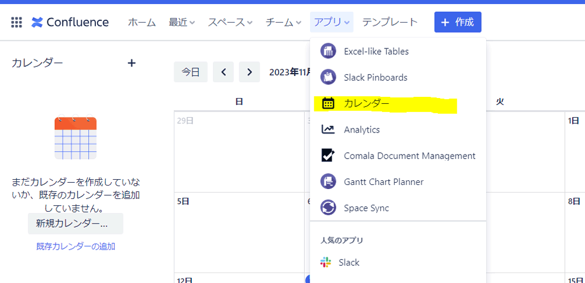The height and width of the screenshot is (283, 585).
Task: Click the Comala Document Management checkmark icon
Action: coord(328,155)
